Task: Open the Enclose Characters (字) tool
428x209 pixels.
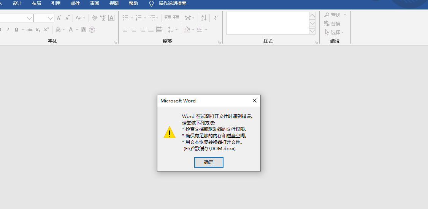Action: (92, 30)
